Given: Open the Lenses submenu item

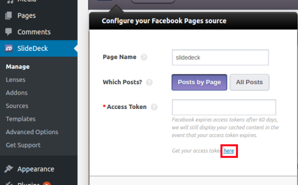Looking at the screenshot, I should coord(15,80).
